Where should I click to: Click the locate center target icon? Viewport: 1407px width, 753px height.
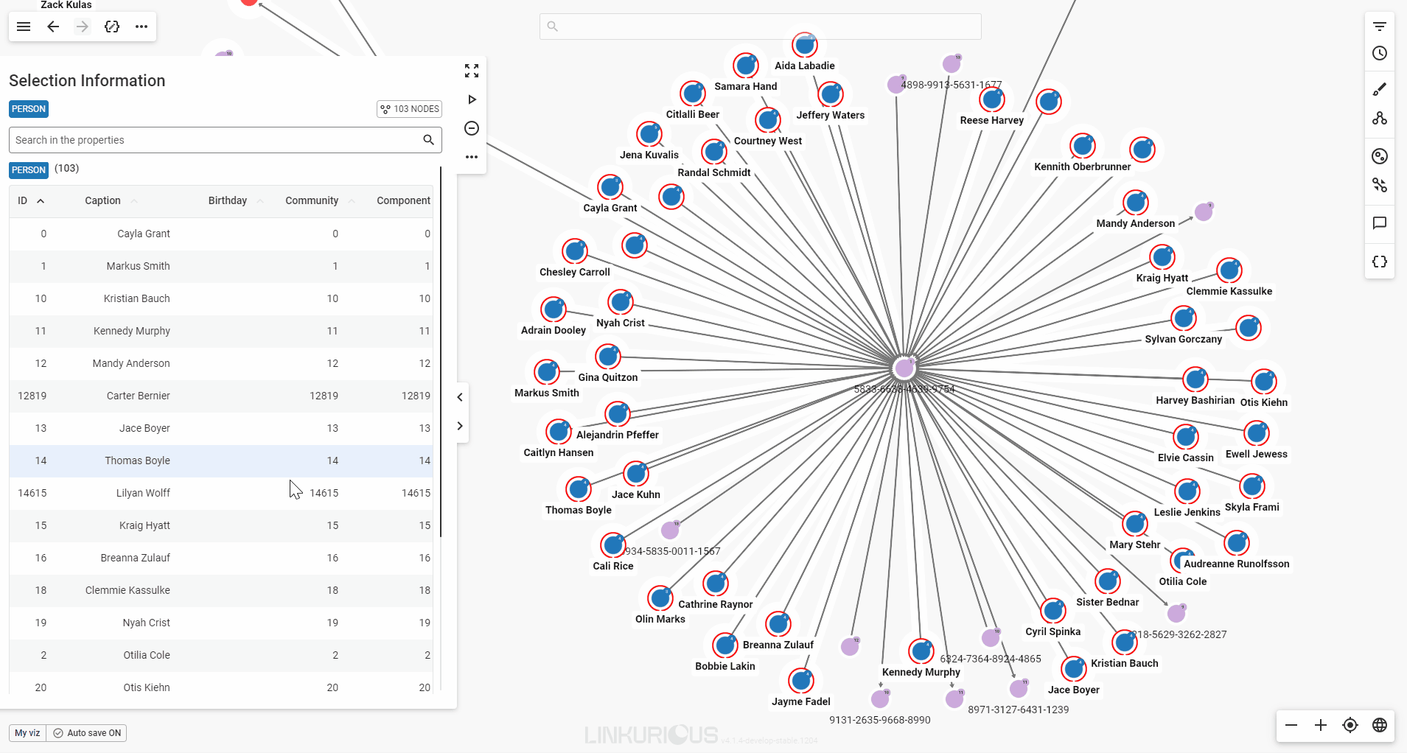pos(1350,725)
